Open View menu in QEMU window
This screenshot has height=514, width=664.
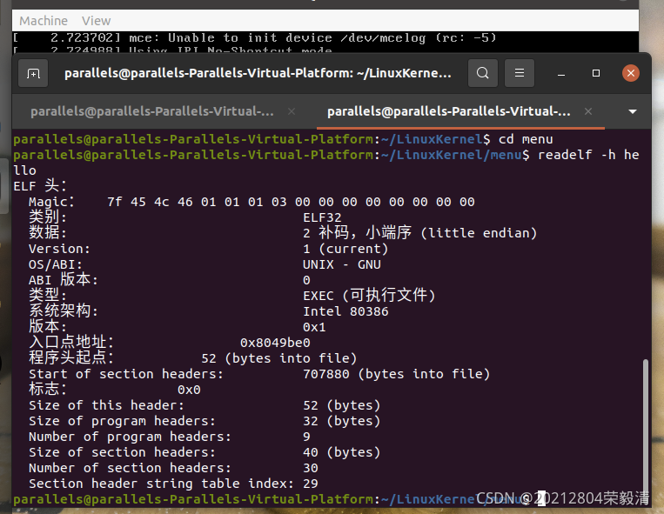pos(96,21)
